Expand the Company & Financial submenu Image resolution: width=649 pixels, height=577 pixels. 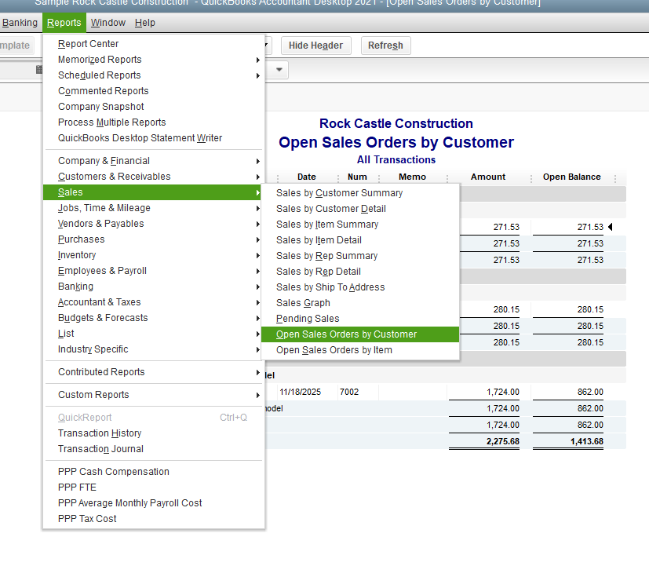point(154,161)
